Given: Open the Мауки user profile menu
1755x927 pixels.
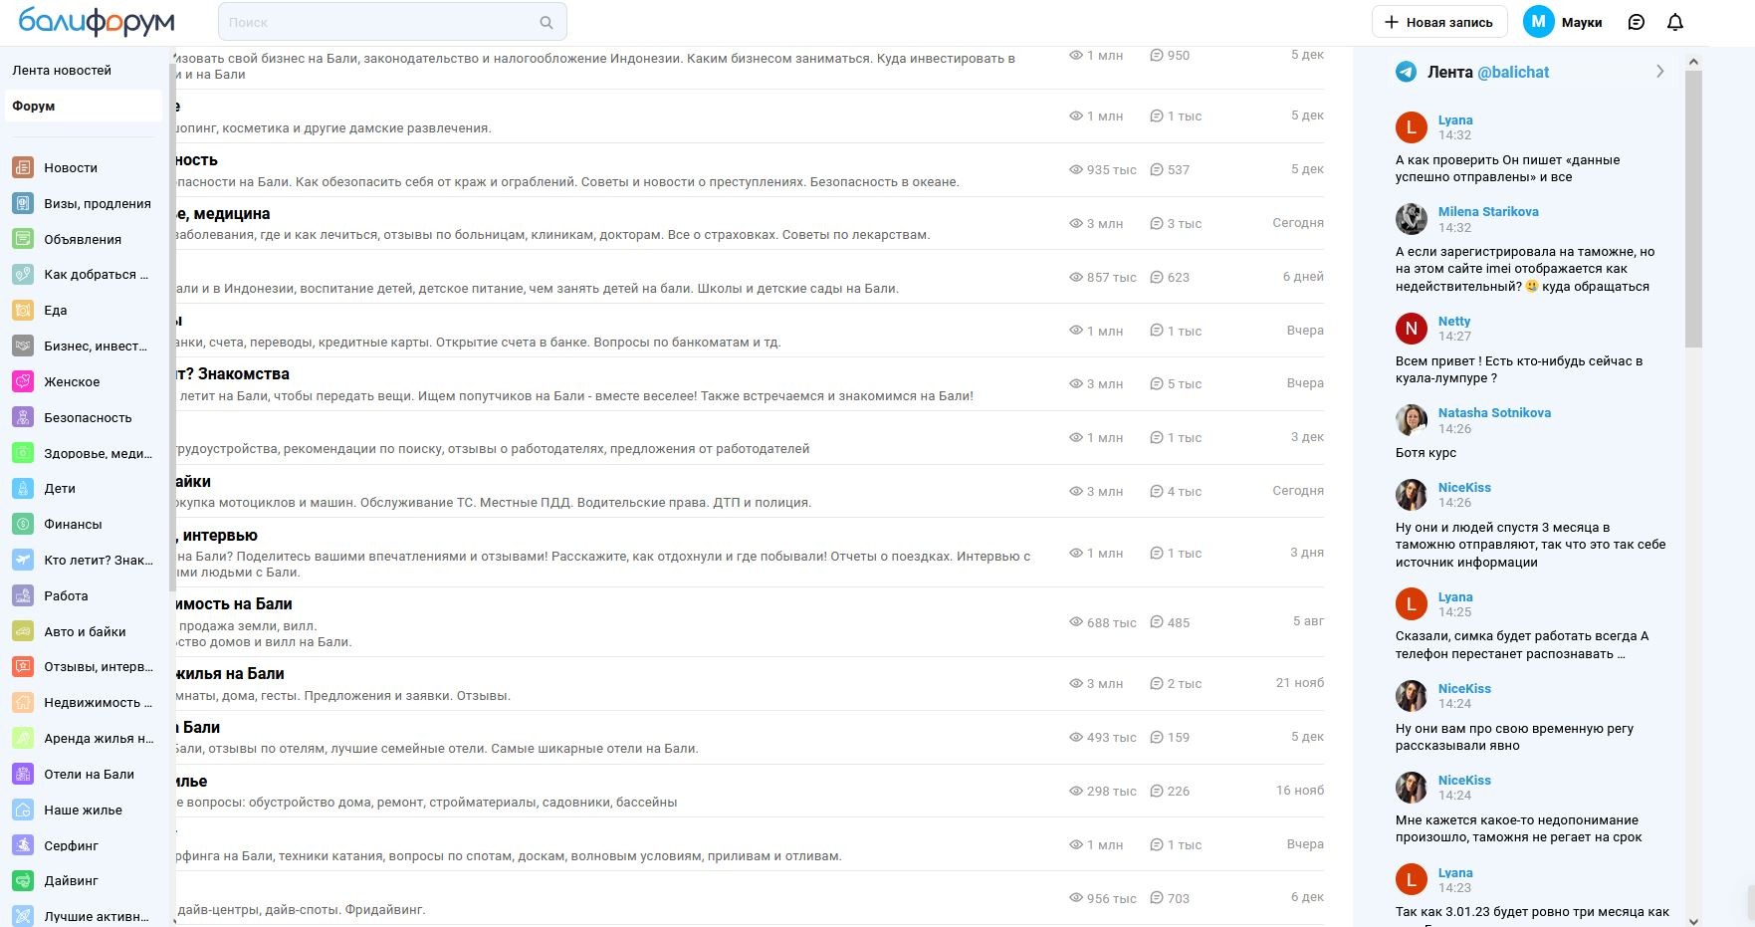Looking at the screenshot, I should pyautogui.click(x=1562, y=22).
